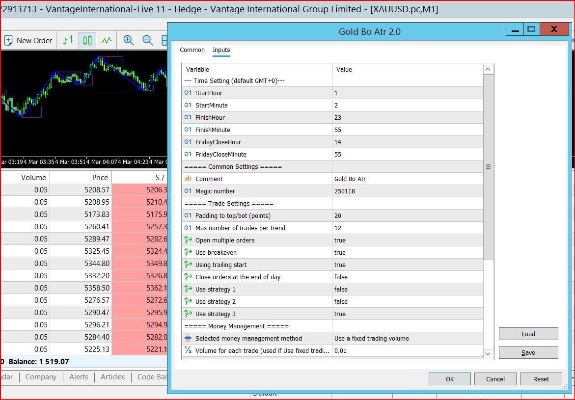
Task: Edit the StartHour value 1
Action: click(x=408, y=93)
